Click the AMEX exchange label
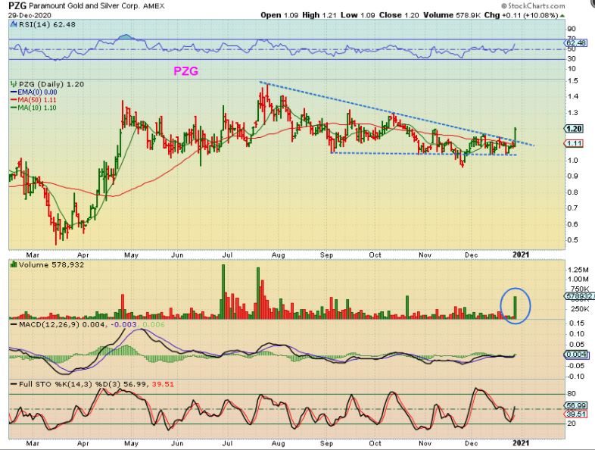Image resolution: width=595 pixels, height=450 pixels. (x=154, y=7)
